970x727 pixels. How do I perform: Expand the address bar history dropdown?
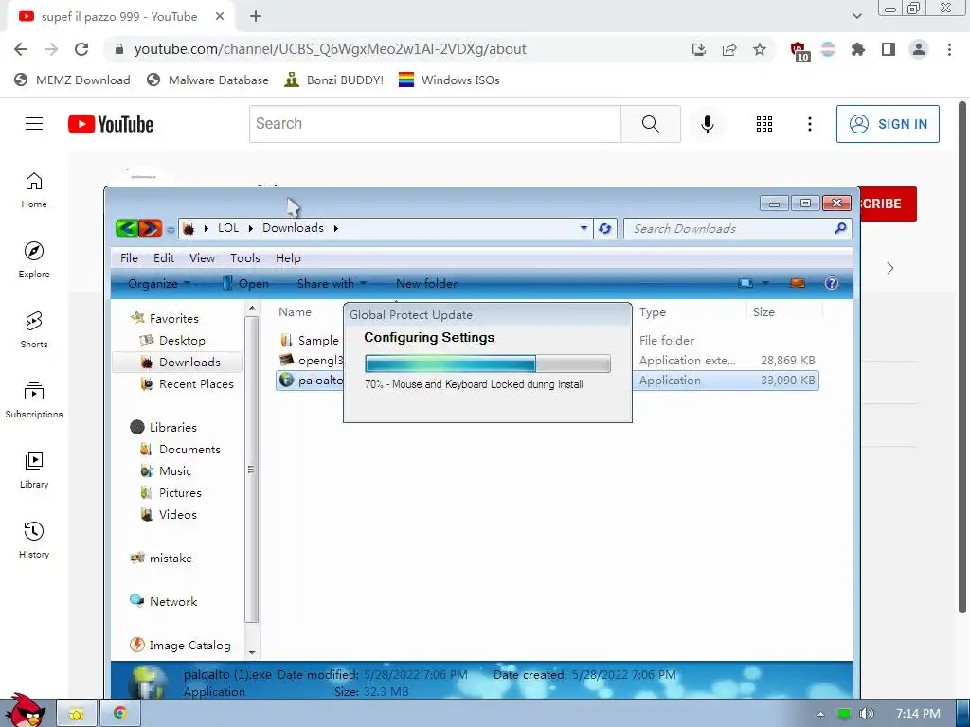pos(584,228)
